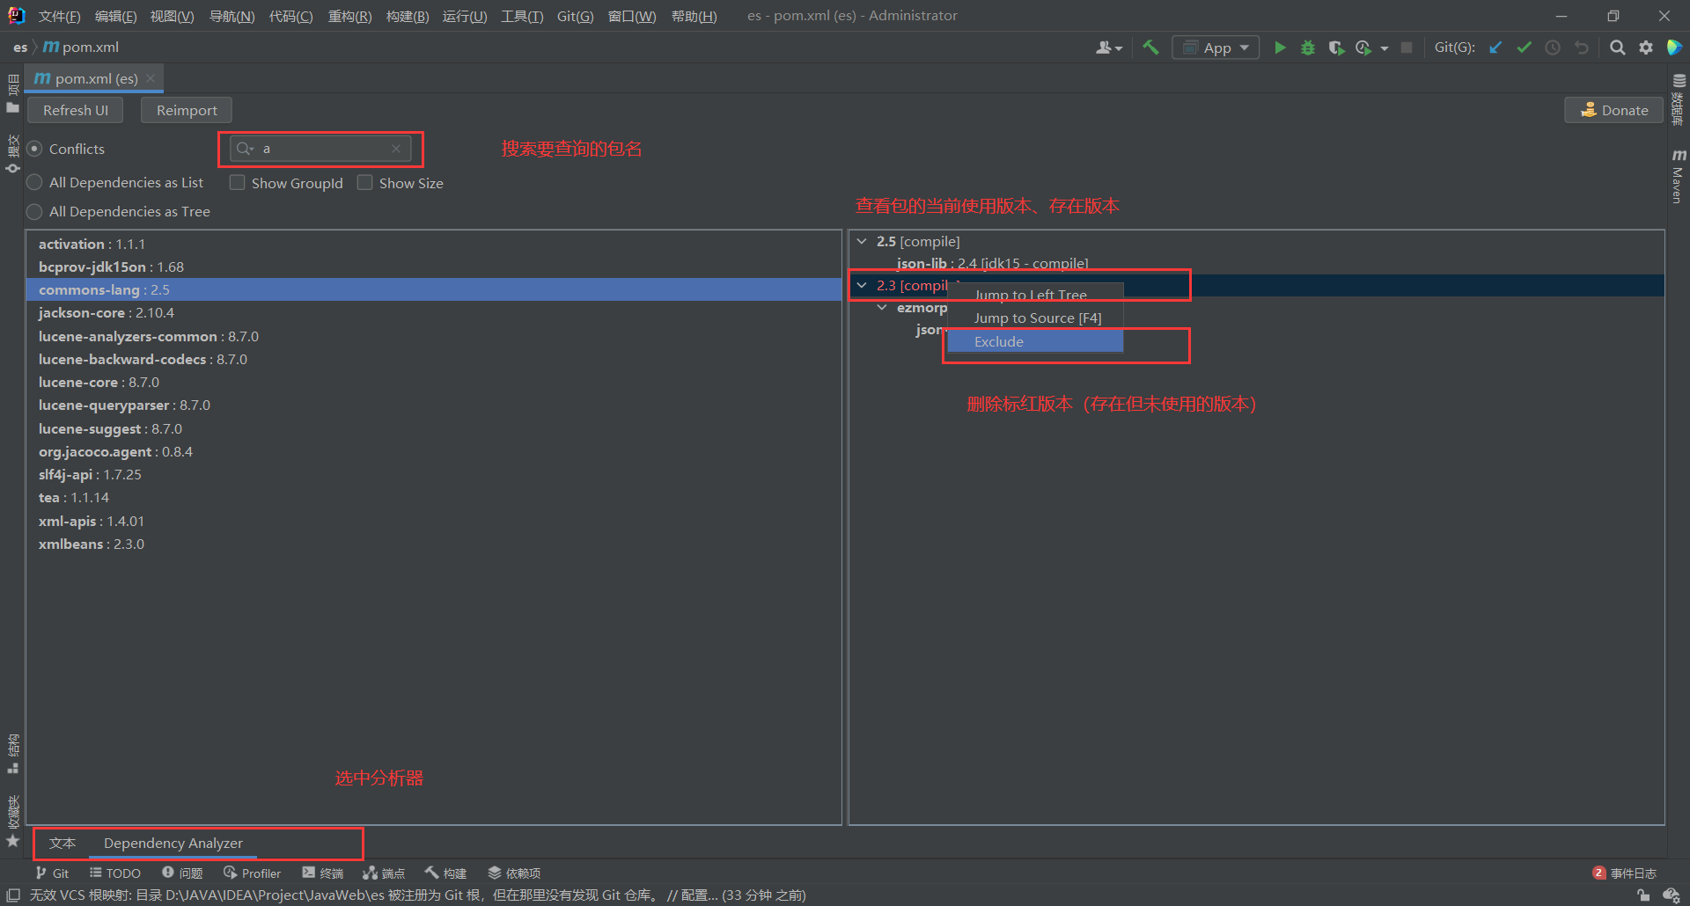Show Git history clock icon
This screenshot has height=906, width=1690.
click(x=1553, y=47)
